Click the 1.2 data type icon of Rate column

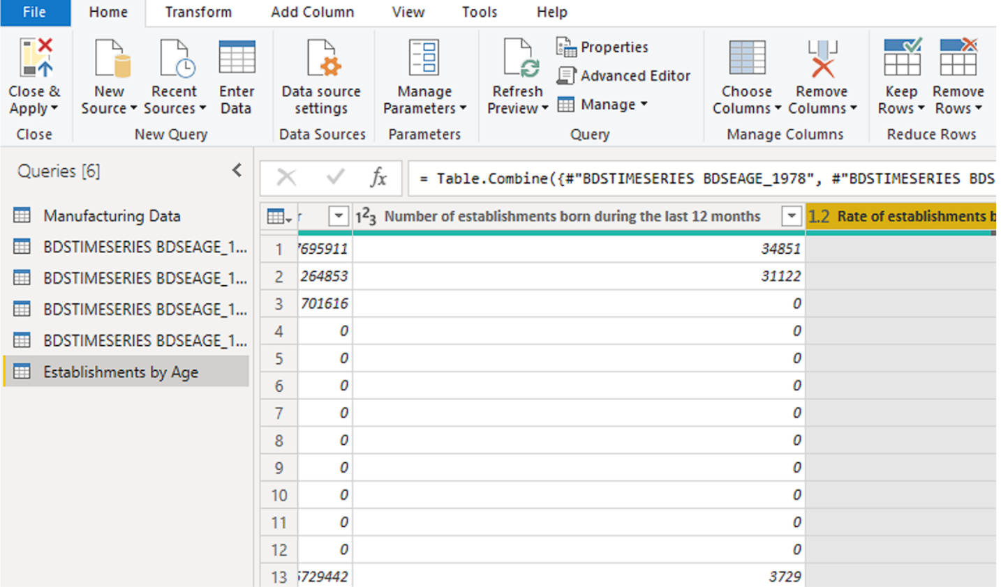point(819,217)
